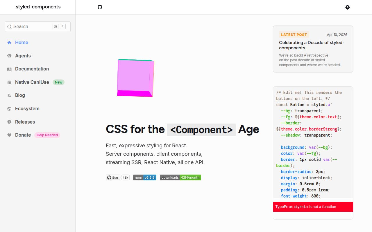Screen dimensions: 372x232
Task: Click the New badge beside Native CanIUse
Action: 58,82
